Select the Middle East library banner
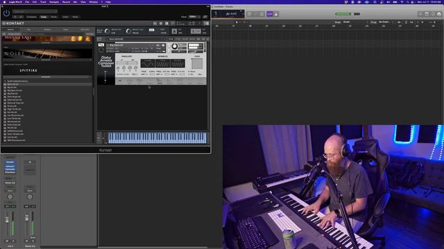This screenshot has width=444, height=249. [47, 39]
